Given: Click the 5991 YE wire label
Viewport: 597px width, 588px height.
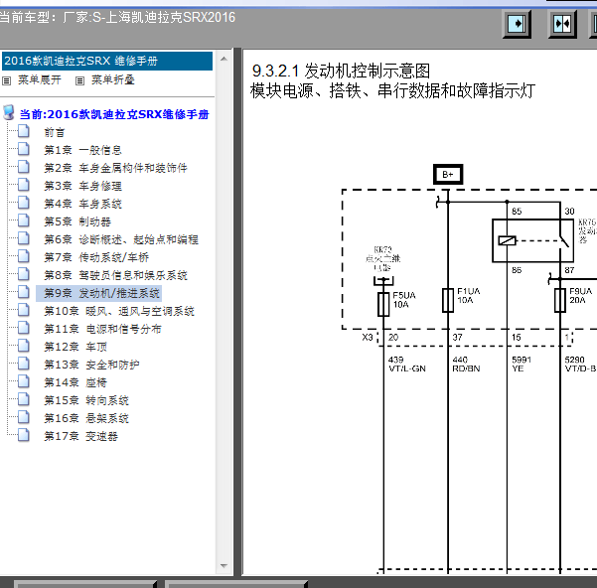Looking at the screenshot, I should point(522,365).
